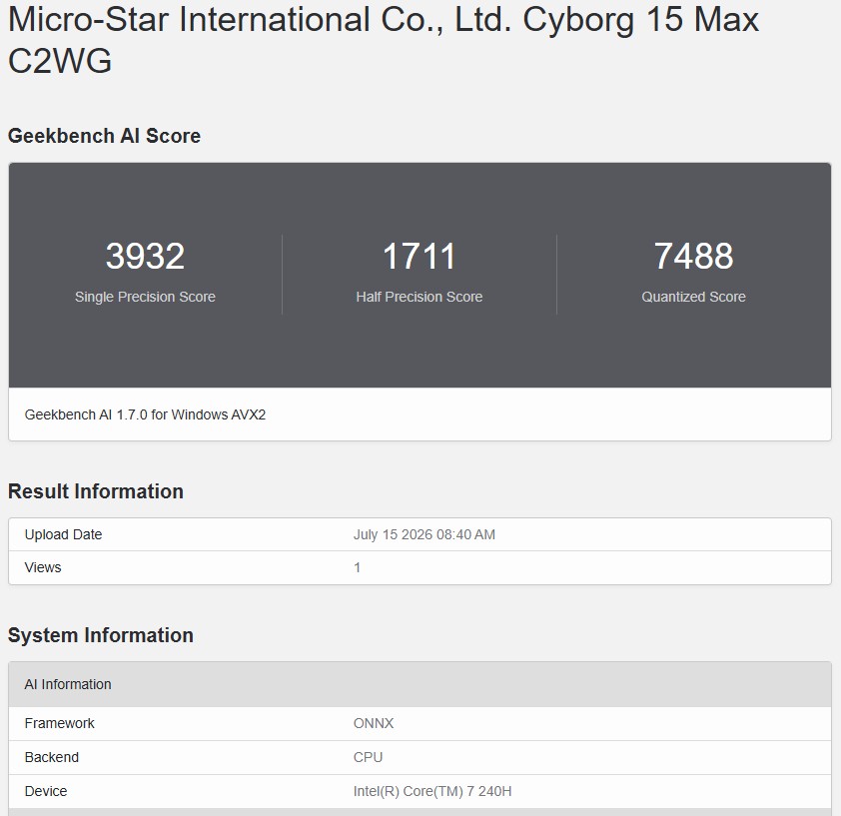
Task: Click the Views row label
Action: click(x=43, y=567)
